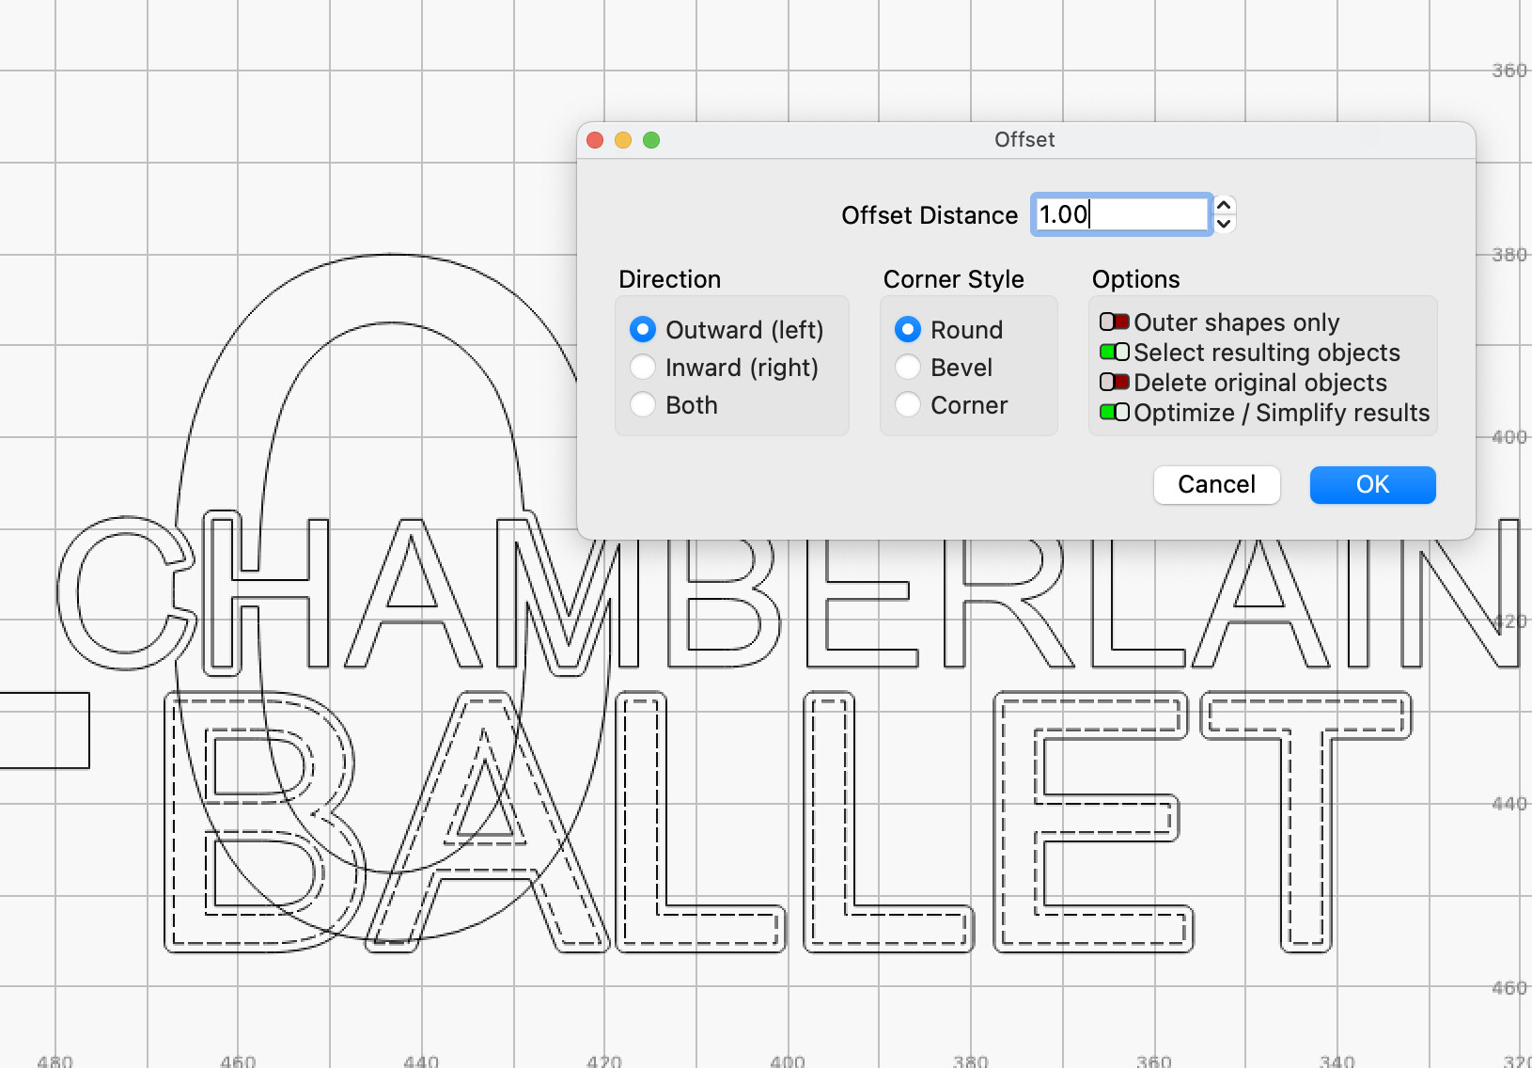Click the Offset Distance label

point(930,215)
